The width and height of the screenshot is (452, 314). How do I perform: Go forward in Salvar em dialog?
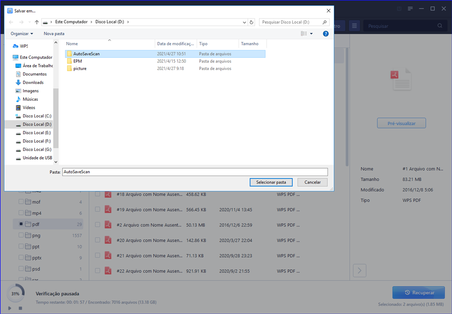(x=21, y=22)
